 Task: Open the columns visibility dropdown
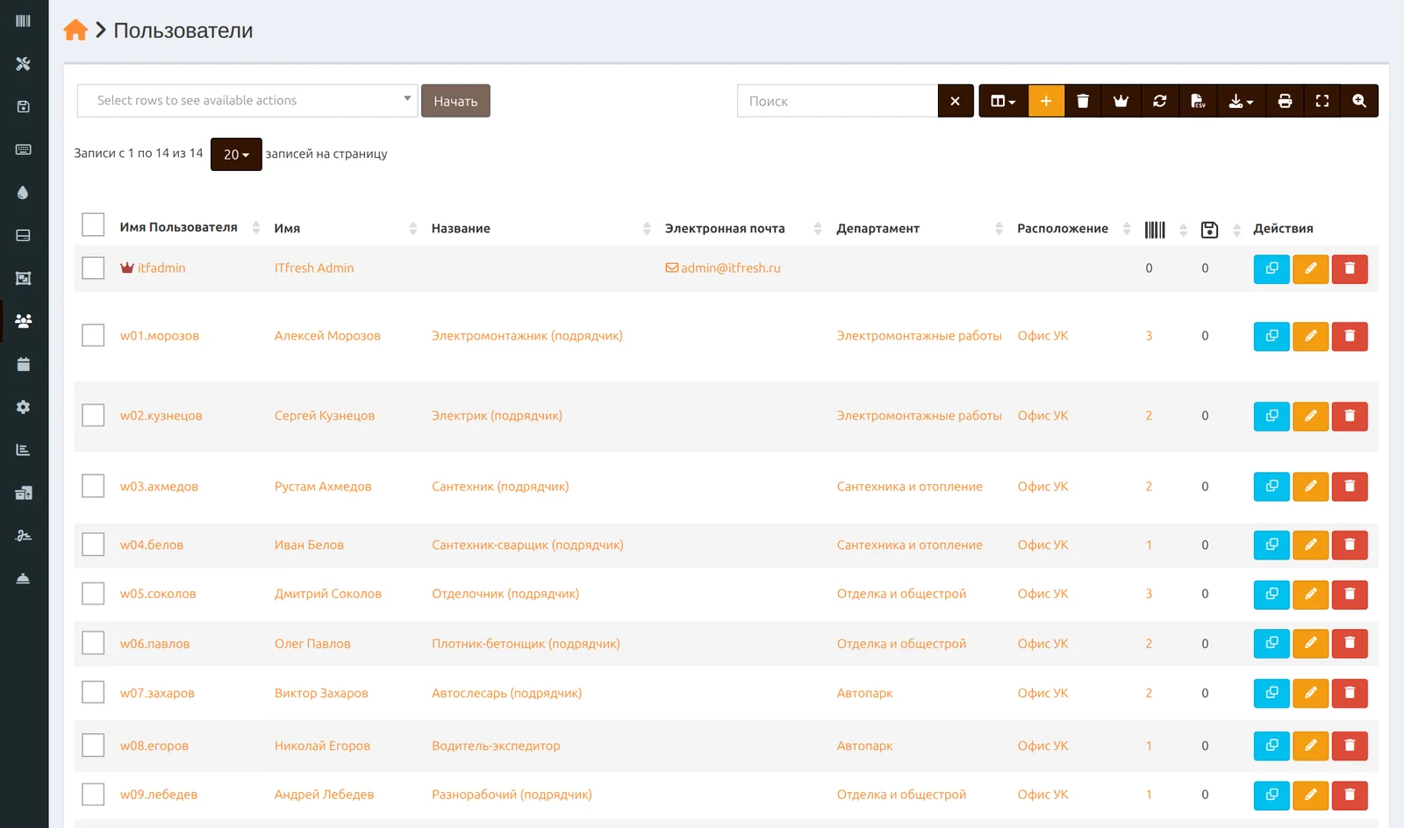click(1003, 101)
